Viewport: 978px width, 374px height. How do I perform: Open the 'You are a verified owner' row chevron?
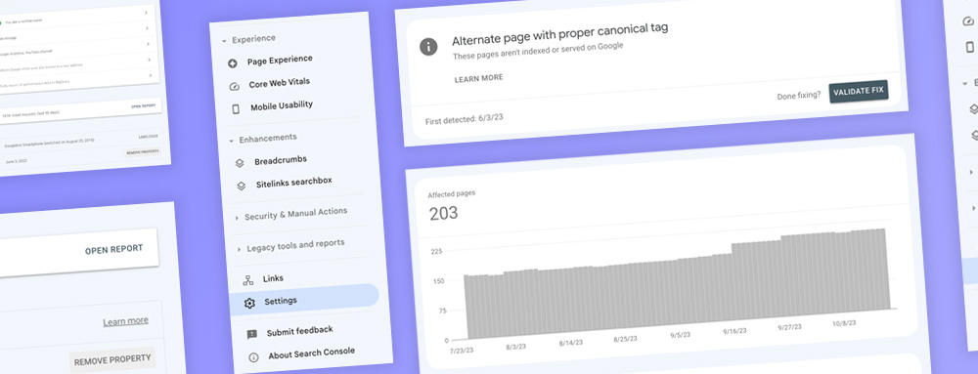(146, 12)
